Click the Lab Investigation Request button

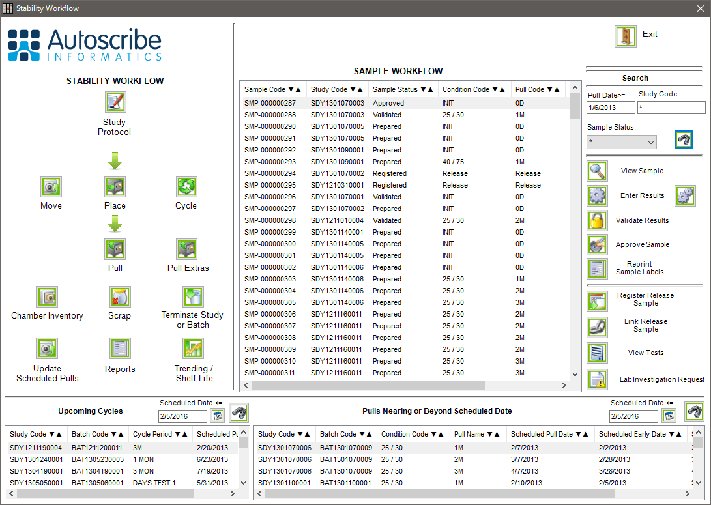click(598, 379)
